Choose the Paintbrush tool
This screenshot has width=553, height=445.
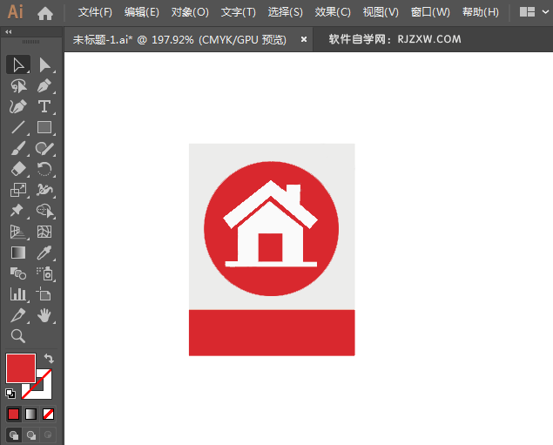[18, 148]
